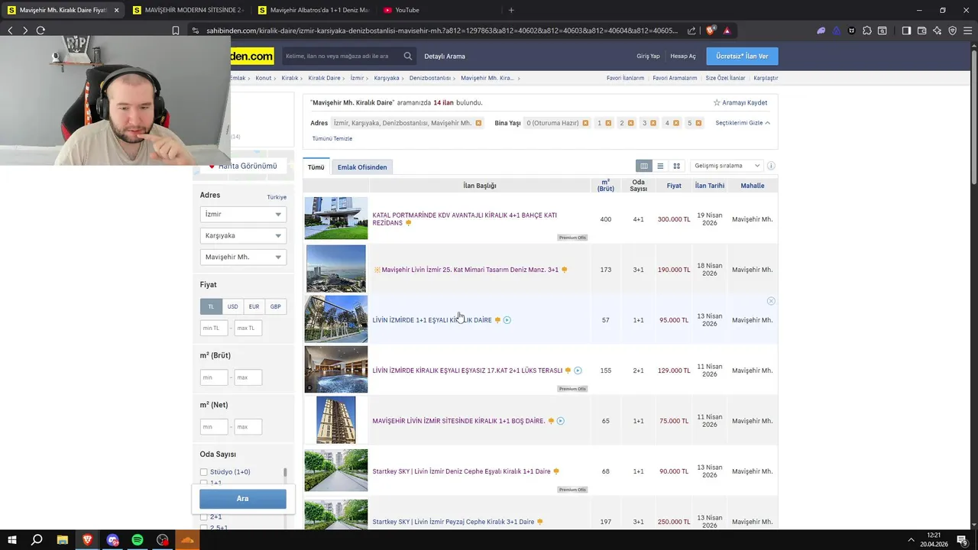Open the browser hamburger menu
The height and width of the screenshot is (550, 978).
967,31
